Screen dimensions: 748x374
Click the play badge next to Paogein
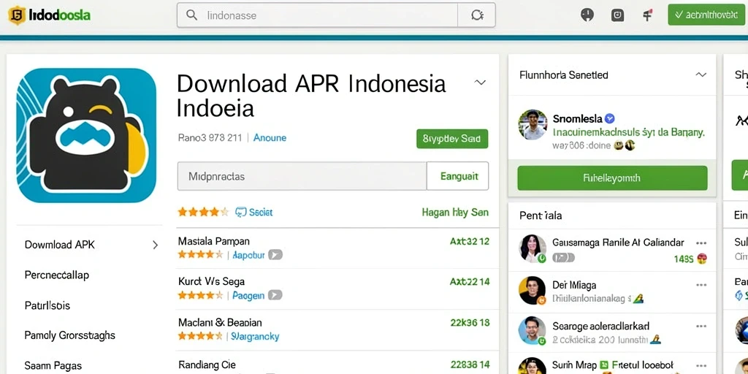coord(275,296)
